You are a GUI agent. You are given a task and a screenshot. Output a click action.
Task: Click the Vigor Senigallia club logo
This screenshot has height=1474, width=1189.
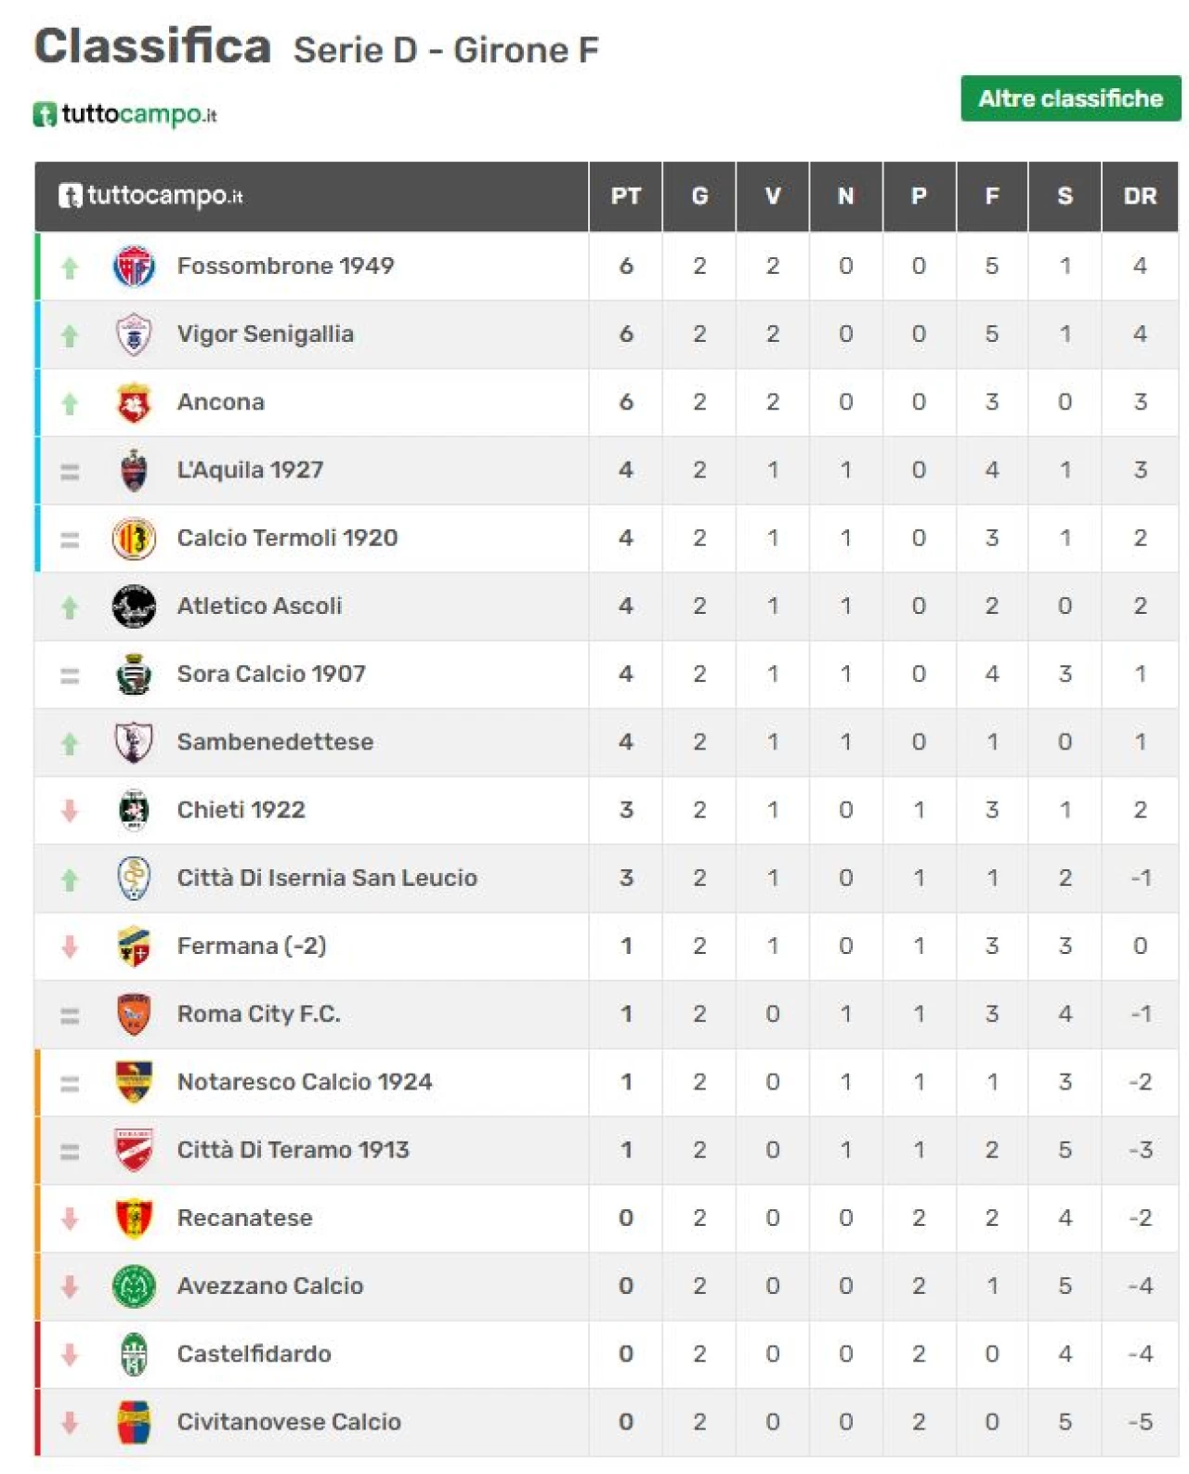tap(134, 334)
